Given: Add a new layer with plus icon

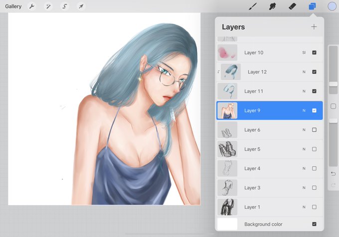Looking at the screenshot, I should click(x=314, y=27).
